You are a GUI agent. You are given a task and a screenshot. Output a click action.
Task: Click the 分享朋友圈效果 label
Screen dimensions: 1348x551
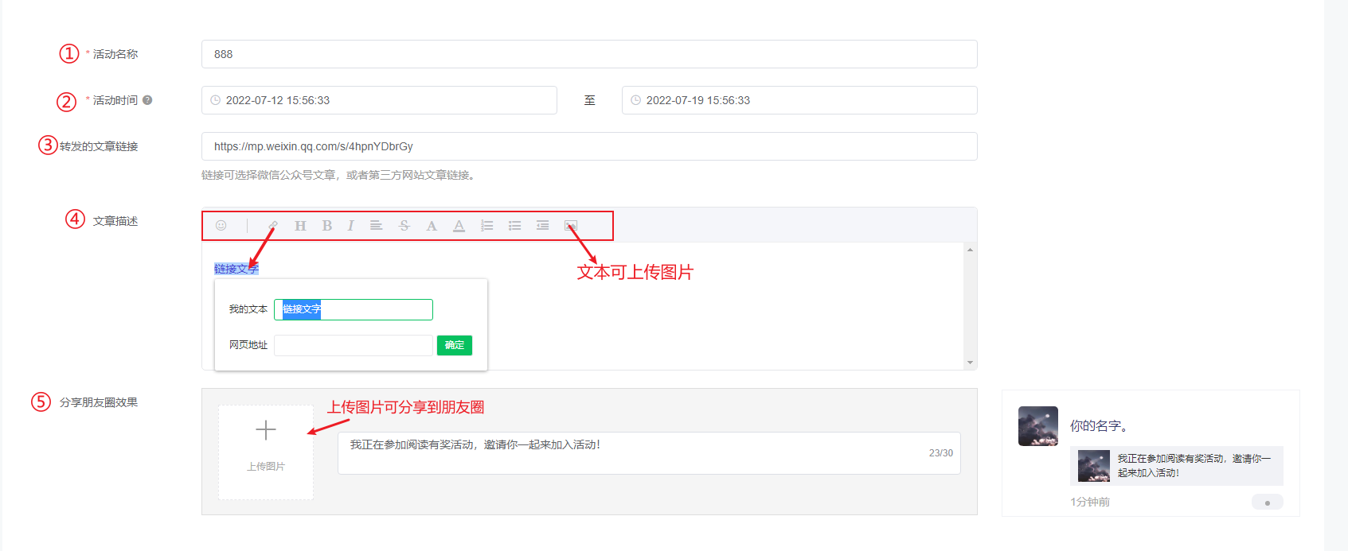[99, 402]
